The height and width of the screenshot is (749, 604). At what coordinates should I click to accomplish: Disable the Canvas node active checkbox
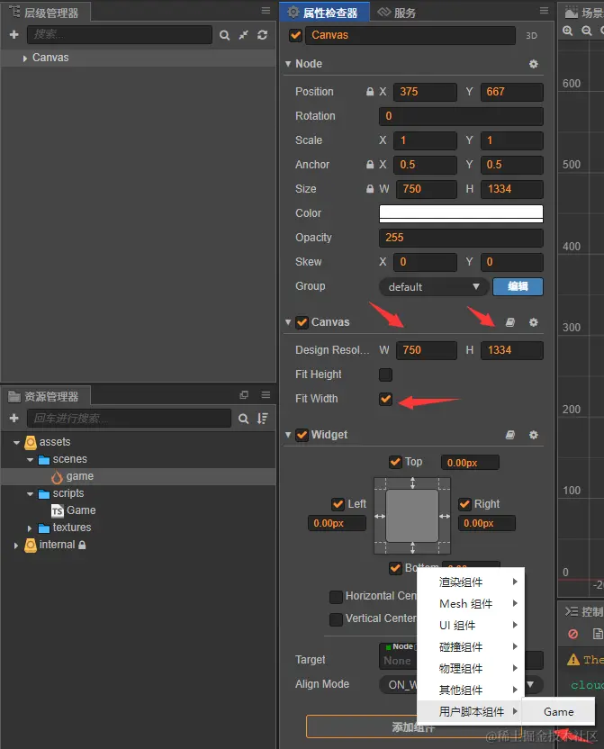pos(295,35)
